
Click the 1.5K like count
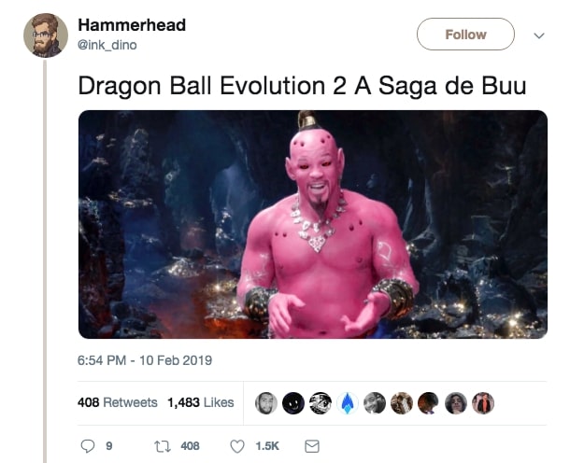267,446
